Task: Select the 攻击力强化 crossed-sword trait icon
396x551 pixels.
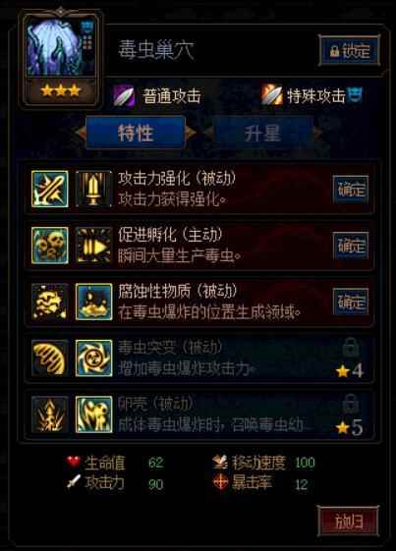Action: tap(49, 189)
